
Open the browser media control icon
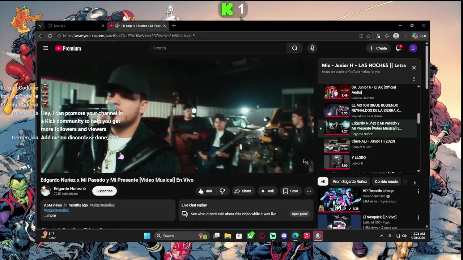click(x=378, y=36)
